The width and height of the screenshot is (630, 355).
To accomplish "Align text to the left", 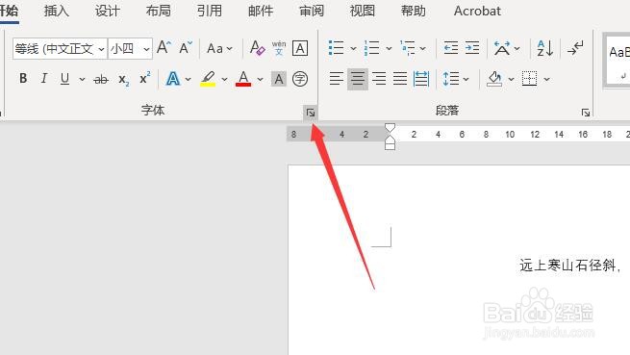I will pos(337,79).
